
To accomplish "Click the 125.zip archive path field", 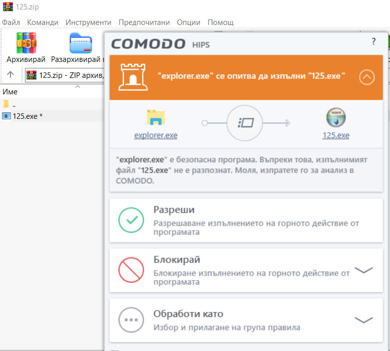I will [64, 75].
